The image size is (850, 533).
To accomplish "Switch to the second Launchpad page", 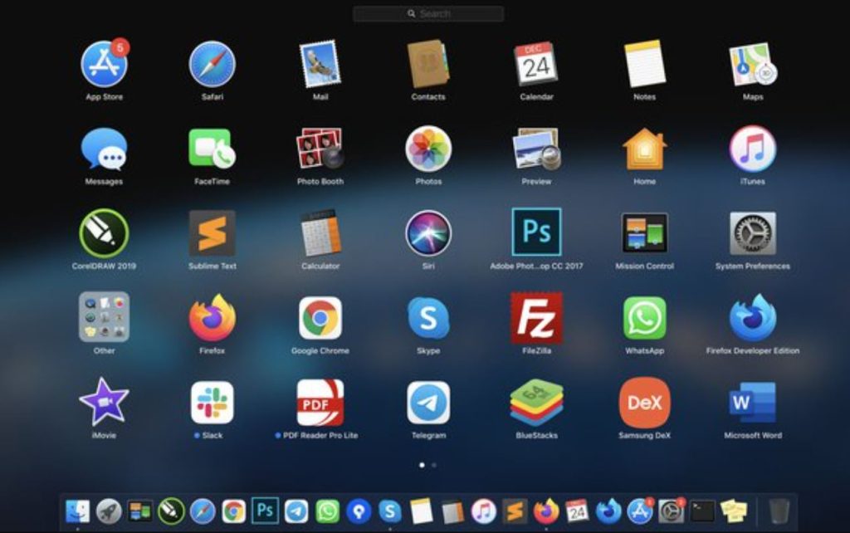I will coord(433,466).
